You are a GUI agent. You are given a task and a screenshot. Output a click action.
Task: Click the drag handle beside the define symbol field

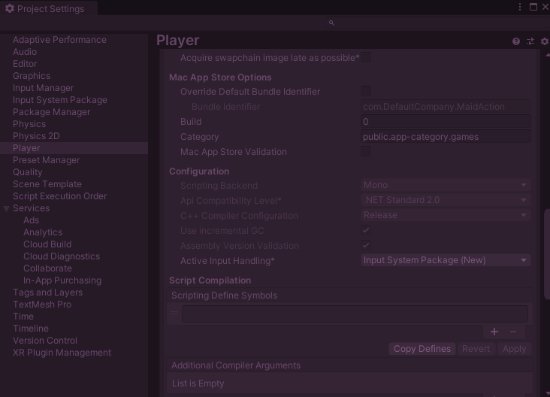click(174, 314)
